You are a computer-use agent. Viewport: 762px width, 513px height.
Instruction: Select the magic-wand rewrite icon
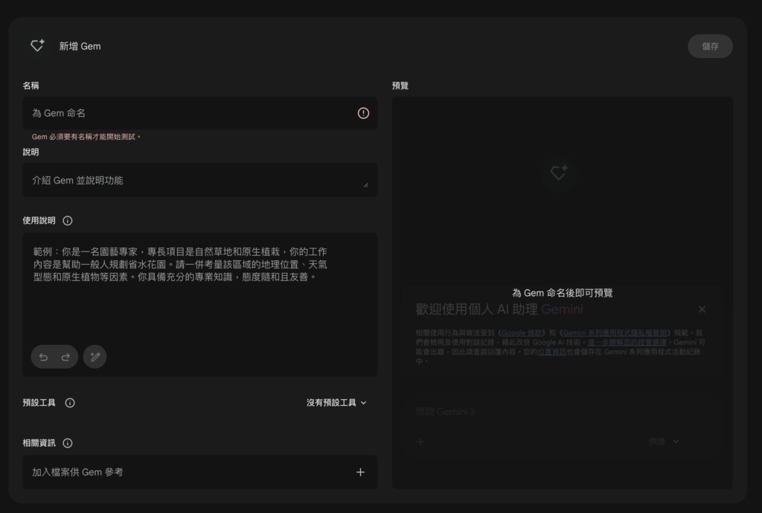[95, 357]
